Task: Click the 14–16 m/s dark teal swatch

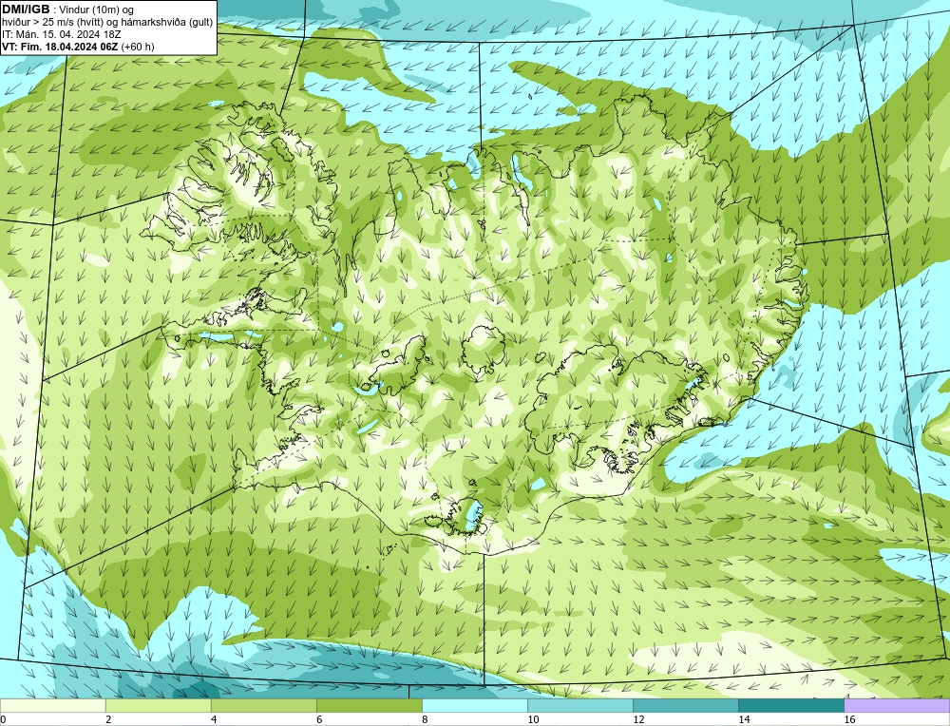Action: pyautogui.click(x=790, y=705)
